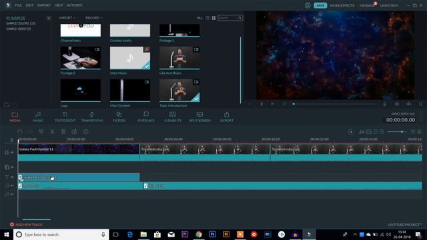Click the trash Delete icon
Image resolution: width=427 pixels, height=240 pixels.
[63, 132]
